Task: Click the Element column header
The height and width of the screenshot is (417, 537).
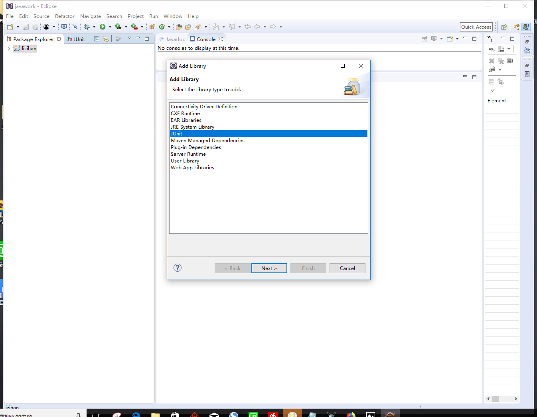Action: (497, 101)
